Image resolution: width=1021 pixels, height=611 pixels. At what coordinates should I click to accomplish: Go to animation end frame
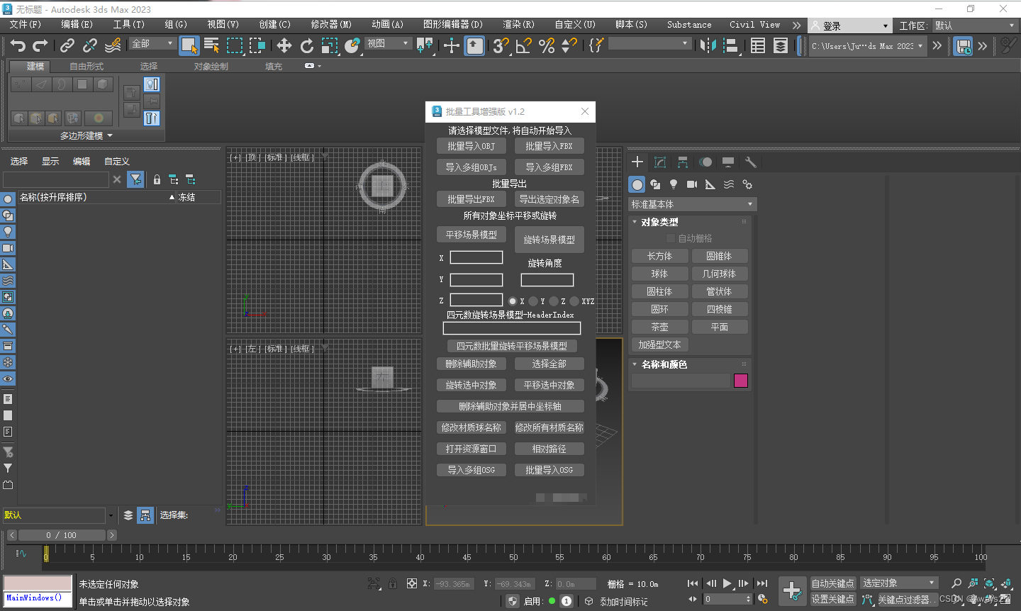pos(762,583)
